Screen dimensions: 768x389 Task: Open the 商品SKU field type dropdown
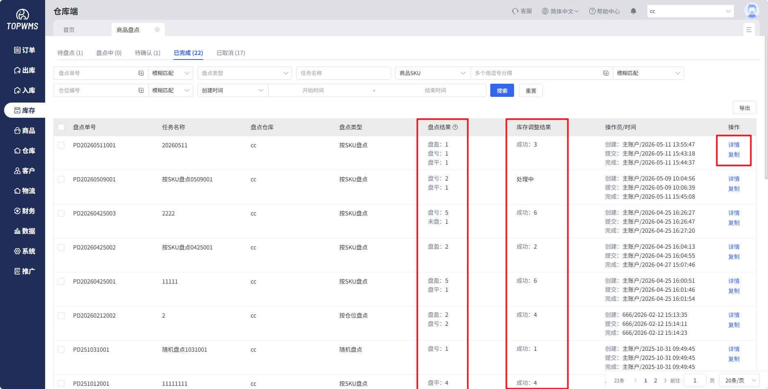coord(433,73)
